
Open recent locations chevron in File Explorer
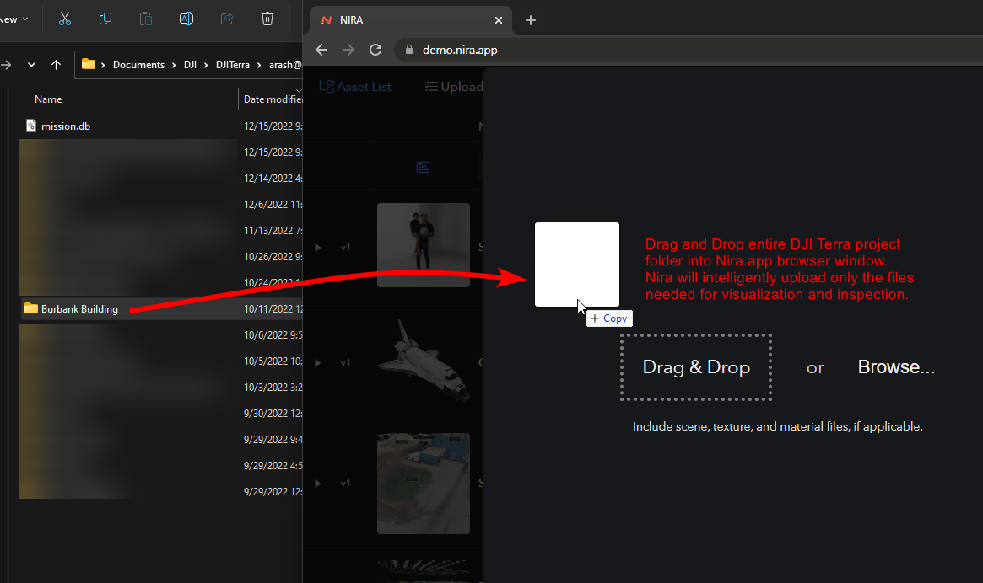point(31,65)
